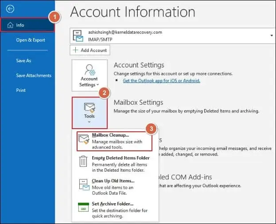Image resolution: width=276 pixels, height=224 pixels.
Task: Select Save Attachments in sidebar
Action: pyautogui.click(x=34, y=75)
